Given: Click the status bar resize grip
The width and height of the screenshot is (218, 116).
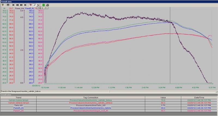Looking at the screenshot, I should coord(217,92).
